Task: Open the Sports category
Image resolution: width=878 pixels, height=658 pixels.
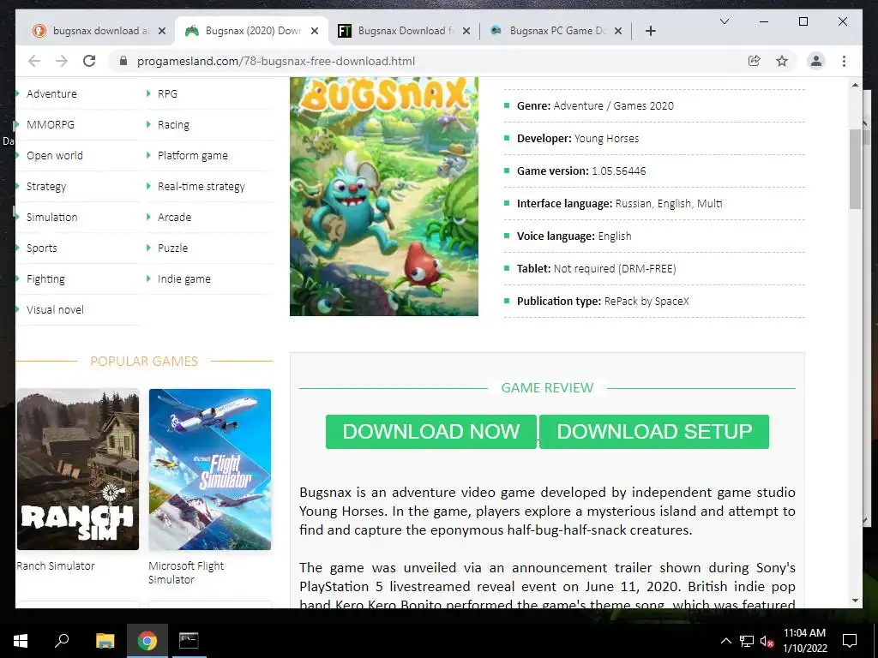Action: [x=41, y=248]
